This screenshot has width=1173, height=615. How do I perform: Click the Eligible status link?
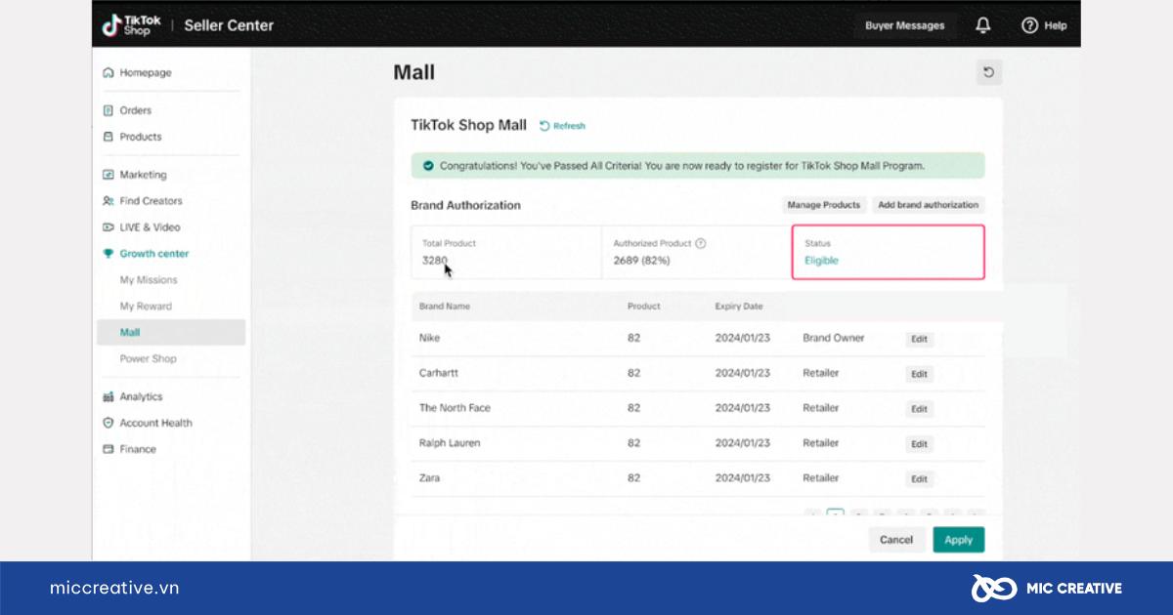coord(821,261)
